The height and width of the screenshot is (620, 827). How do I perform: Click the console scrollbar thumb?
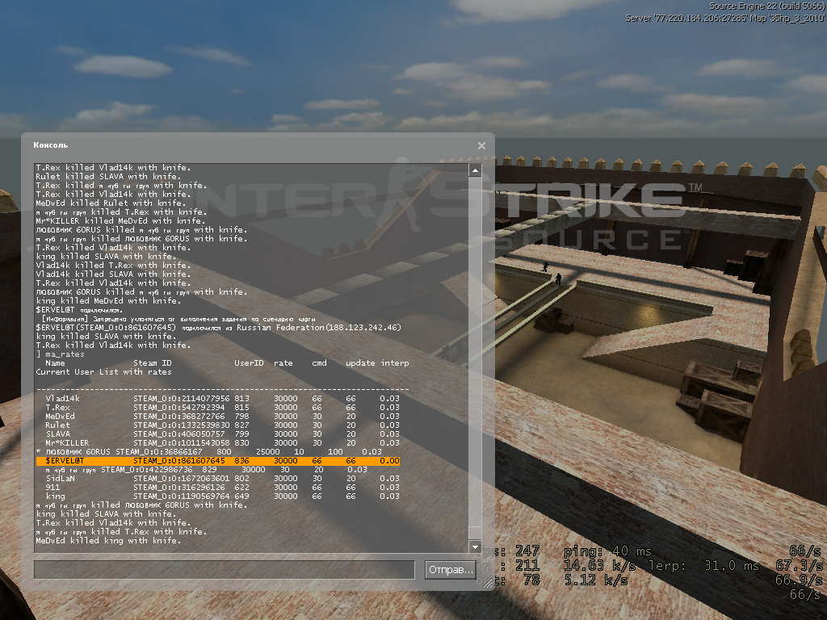475,533
